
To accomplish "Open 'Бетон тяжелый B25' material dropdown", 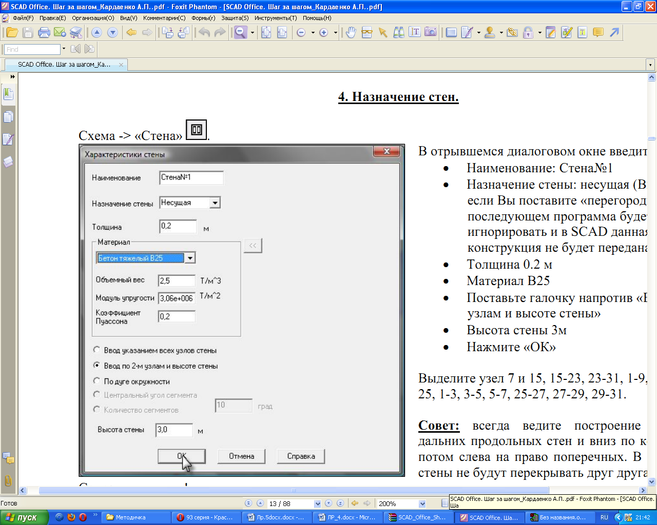I will [190, 258].
